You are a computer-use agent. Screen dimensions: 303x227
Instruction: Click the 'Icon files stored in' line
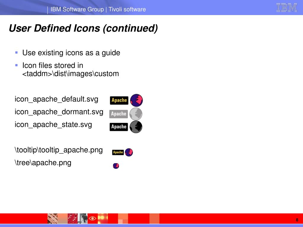[x=53, y=66]
